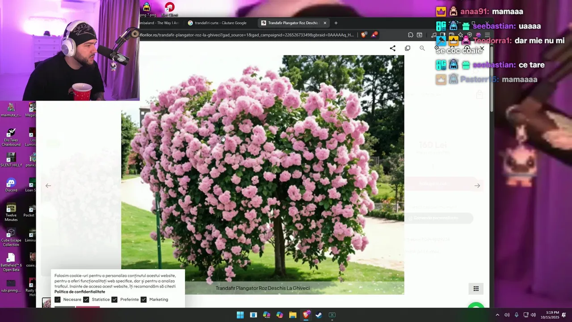Open Task View from the taskbar
572x322 pixels.
pyautogui.click(x=253, y=315)
